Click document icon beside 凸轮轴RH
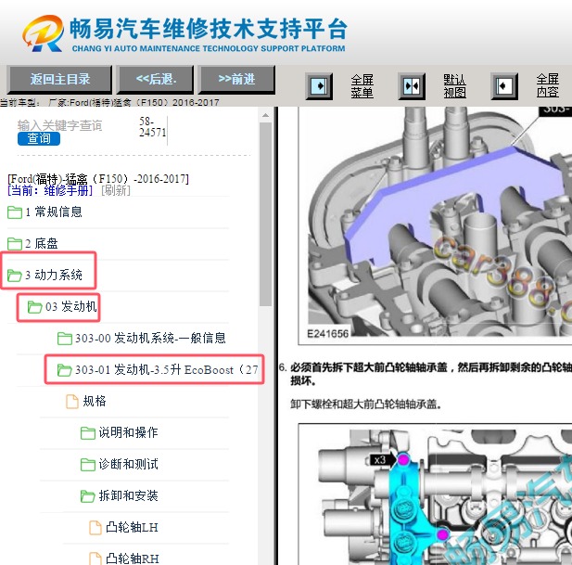Image resolution: width=572 pixels, height=565 pixels. (95, 559)
